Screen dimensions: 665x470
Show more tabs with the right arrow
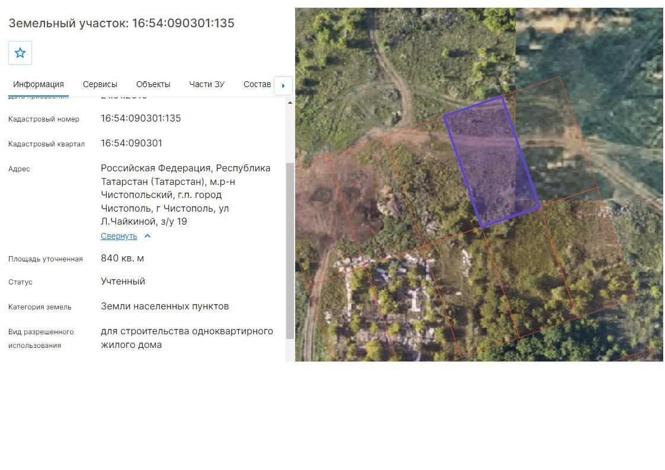pos(283,86)
